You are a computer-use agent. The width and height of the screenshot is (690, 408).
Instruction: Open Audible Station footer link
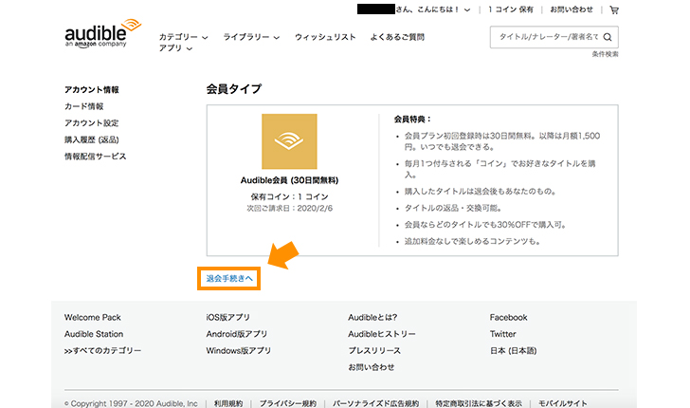[x=94, y=334]
